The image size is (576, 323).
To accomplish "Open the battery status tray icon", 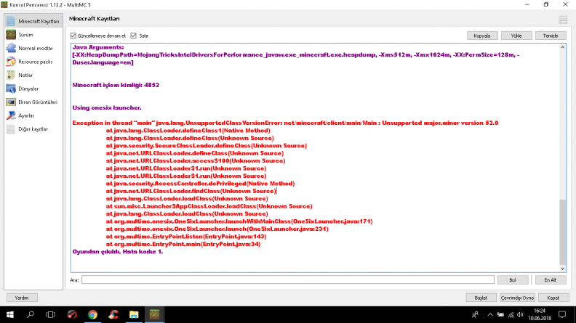I will (x=500, y=314).
